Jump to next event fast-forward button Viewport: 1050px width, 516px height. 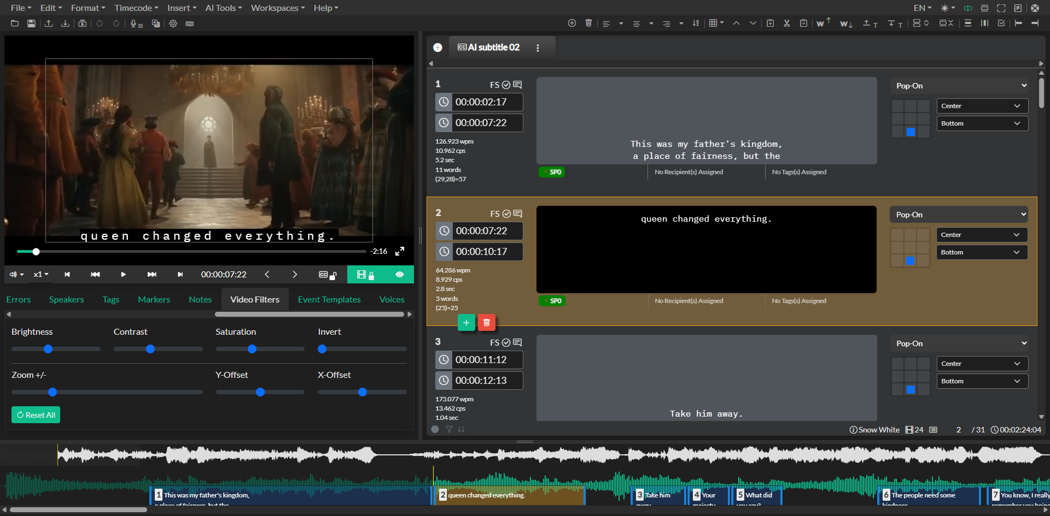tap(152, 275)
